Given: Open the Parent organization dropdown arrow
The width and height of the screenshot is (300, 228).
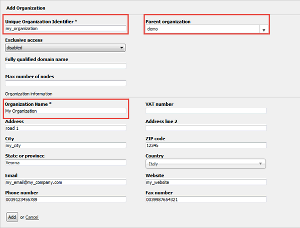Looking at the screenshot, I should pos(264,30).
